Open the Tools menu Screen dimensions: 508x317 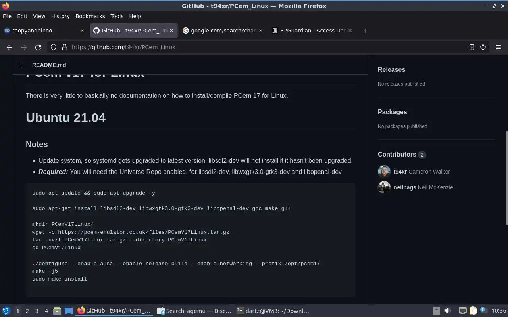tap(117, 16)
